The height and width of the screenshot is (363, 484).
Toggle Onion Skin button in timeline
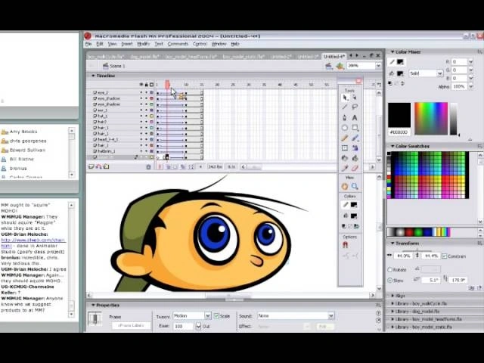(x=169, y=167)
